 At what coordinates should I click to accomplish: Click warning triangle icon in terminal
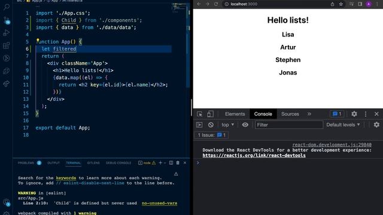point(176,174)
